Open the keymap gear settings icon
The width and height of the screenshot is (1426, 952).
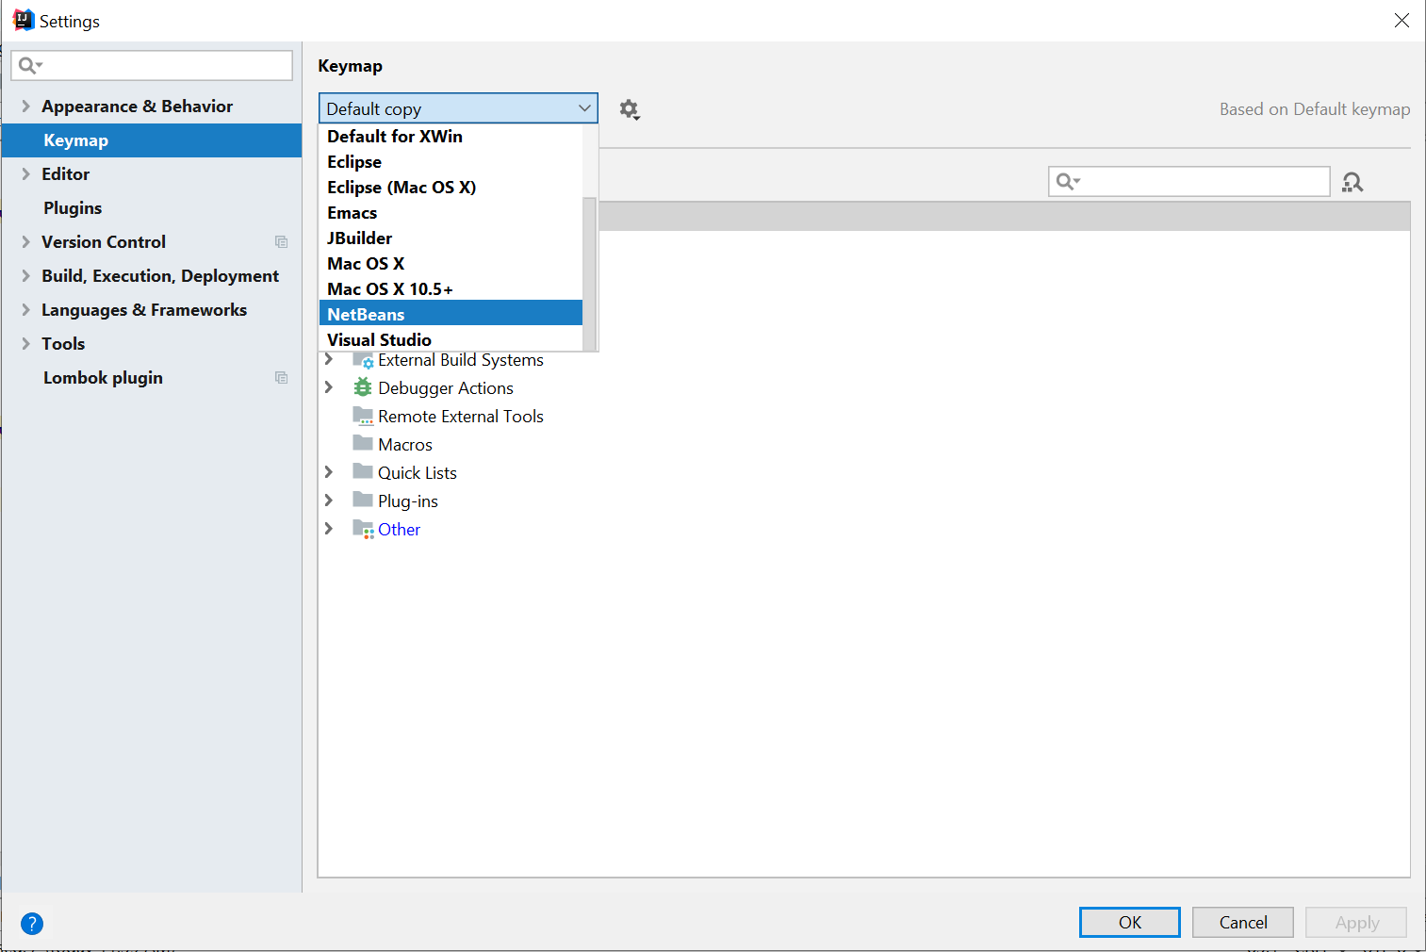(x=630, y=109)
